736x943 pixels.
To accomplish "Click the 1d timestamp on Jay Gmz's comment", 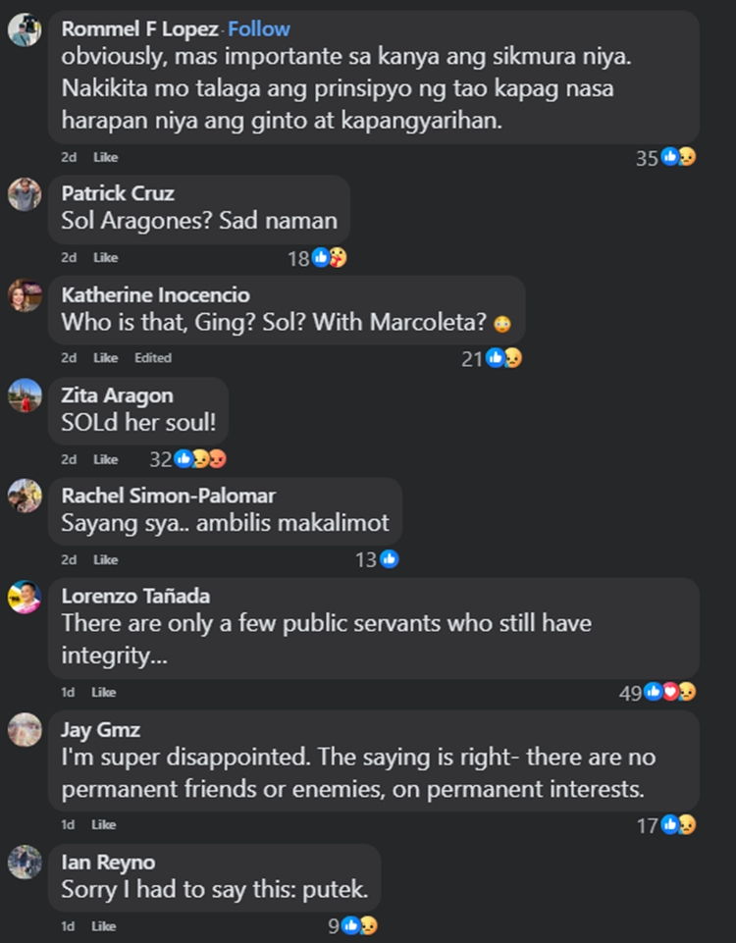I will [x=67, y=824].
